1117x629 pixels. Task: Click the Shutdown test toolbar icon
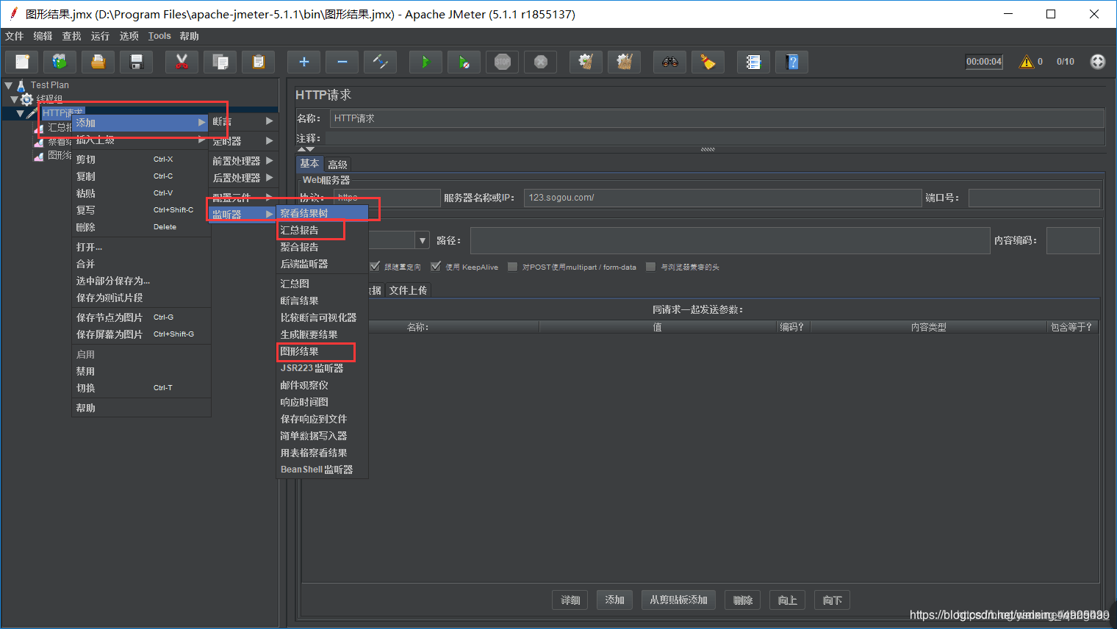tap(540, 62)
